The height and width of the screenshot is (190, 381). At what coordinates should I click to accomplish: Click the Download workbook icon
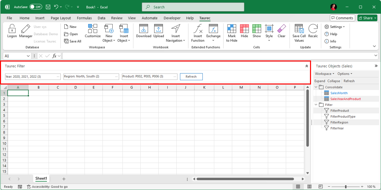tap(144, 29)
